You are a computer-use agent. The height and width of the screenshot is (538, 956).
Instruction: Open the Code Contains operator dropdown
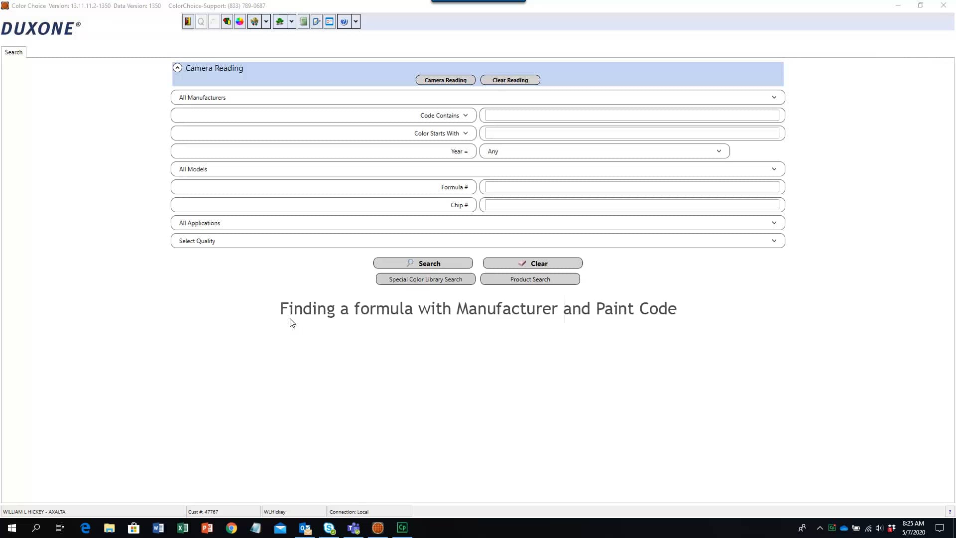click(x=466, y=115)
